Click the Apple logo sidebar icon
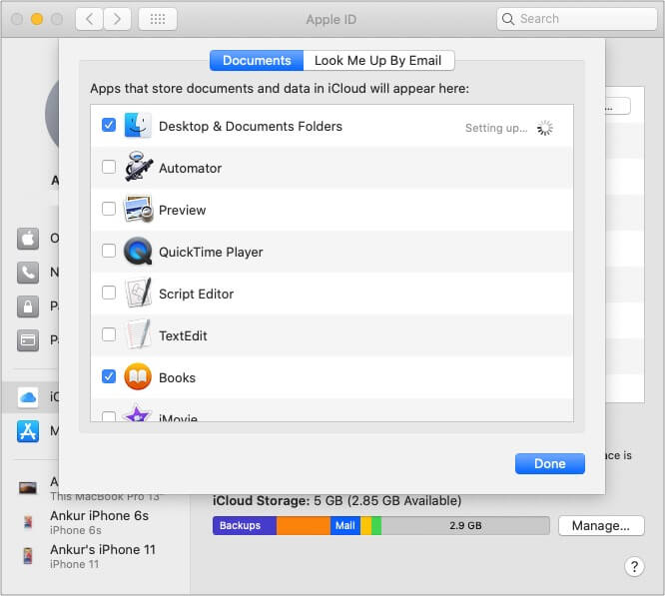 (28, 239)
